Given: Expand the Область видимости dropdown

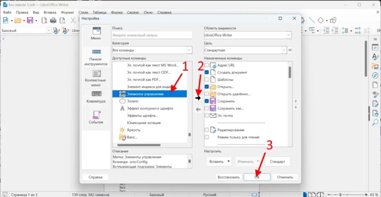Looking at the screenshot, I should pyautogui.click(x=288, y=35).
